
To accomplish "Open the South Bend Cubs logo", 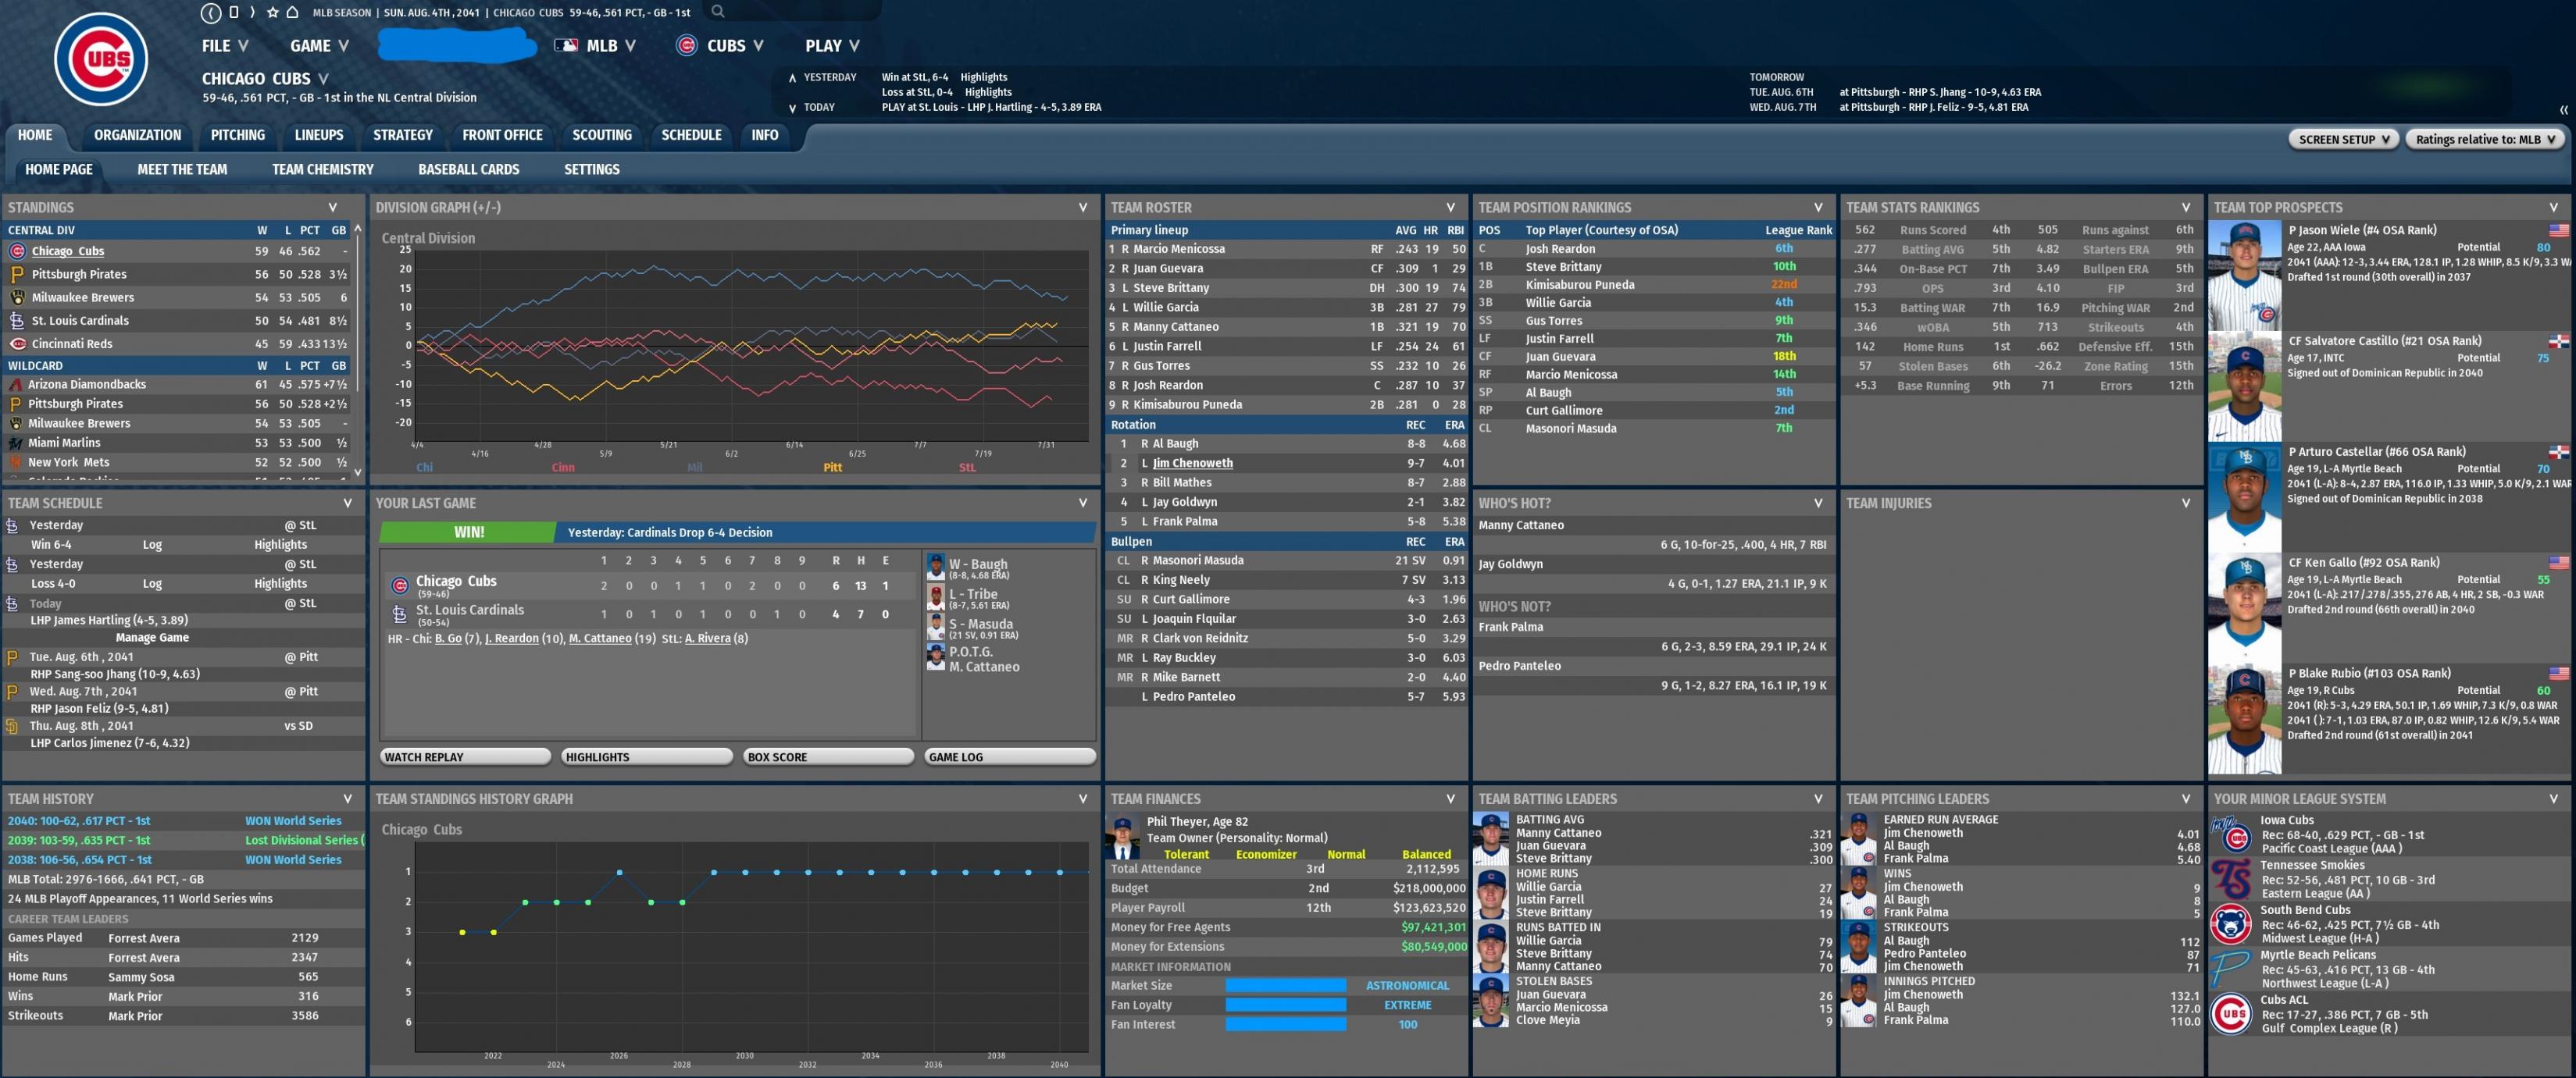I will [2231, 924].
